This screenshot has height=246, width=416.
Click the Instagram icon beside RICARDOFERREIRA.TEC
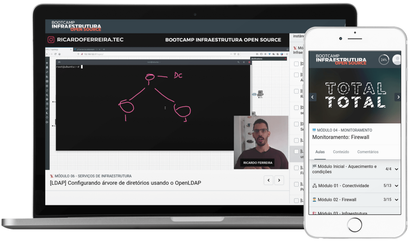(51, 40)
